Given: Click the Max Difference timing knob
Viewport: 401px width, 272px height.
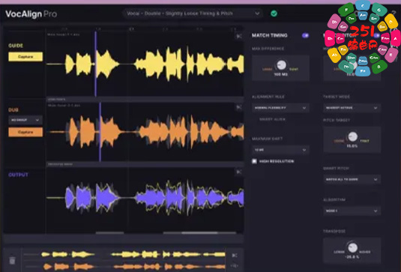Looking at the screenshot, I should tap(281, 65).
